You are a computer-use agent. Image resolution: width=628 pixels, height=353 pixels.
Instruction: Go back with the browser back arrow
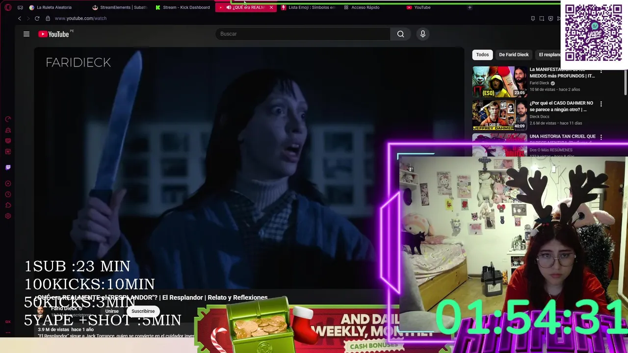point(20,18)
